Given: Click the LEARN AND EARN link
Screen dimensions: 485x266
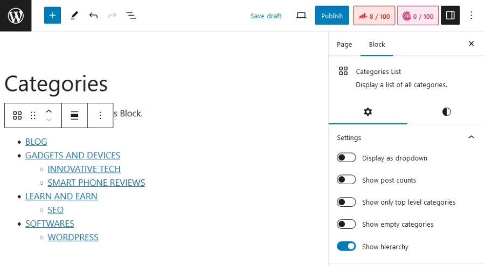Looking at the screenshot, I should pos(61,196).
